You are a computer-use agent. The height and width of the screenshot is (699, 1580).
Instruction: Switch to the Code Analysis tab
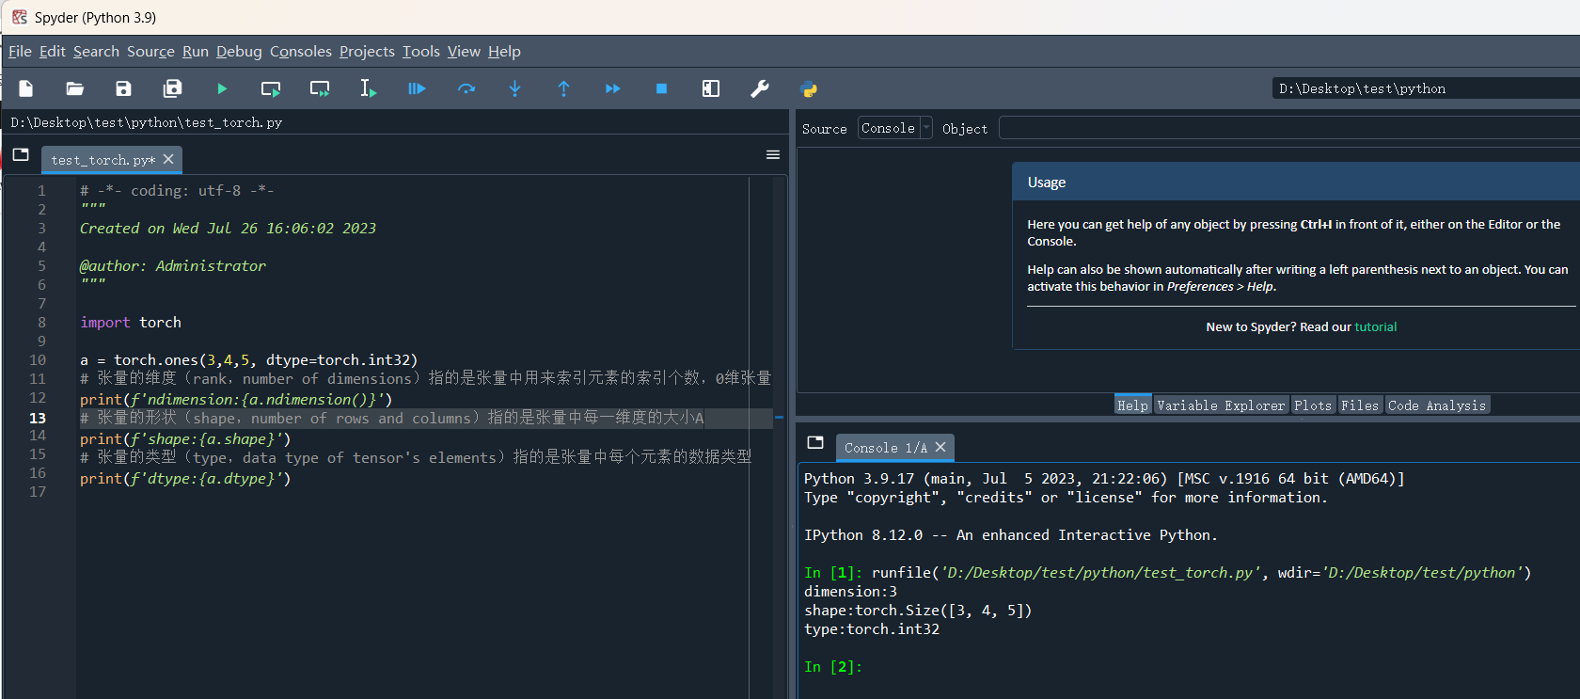click(1437, 405)
